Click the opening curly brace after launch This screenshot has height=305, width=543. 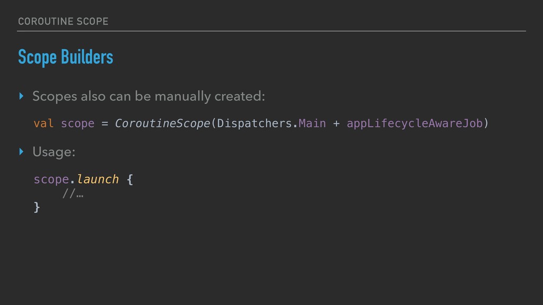(x=130, y=180)
